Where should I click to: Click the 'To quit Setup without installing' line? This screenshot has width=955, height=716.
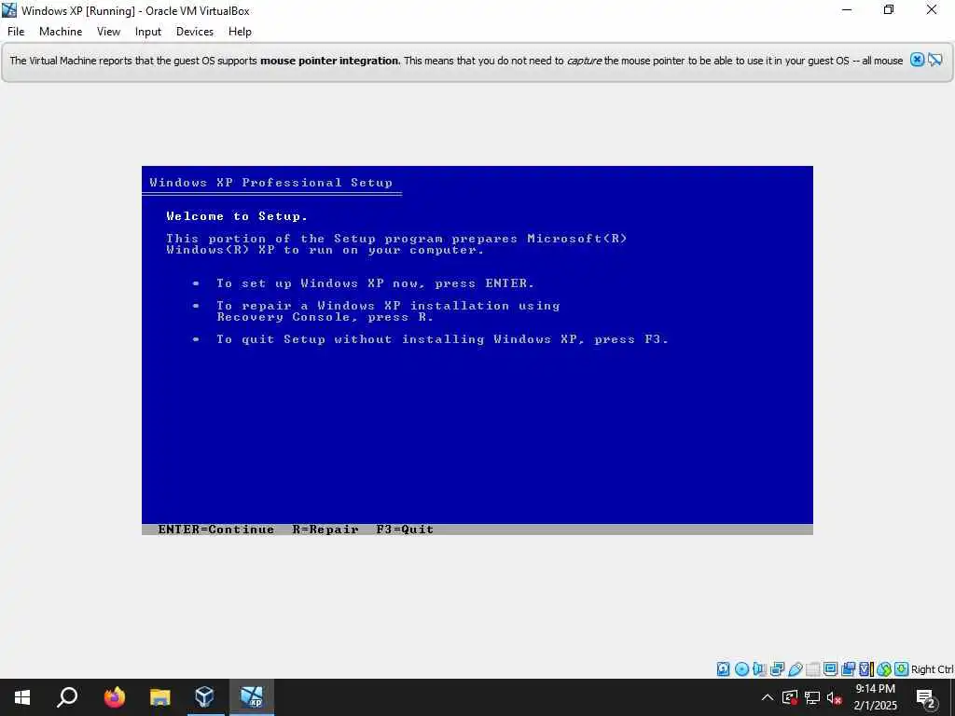point(443,339)
